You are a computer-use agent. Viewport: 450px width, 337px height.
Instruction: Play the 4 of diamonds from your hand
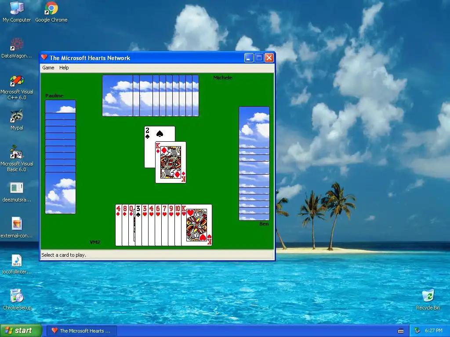coord(119,225)
